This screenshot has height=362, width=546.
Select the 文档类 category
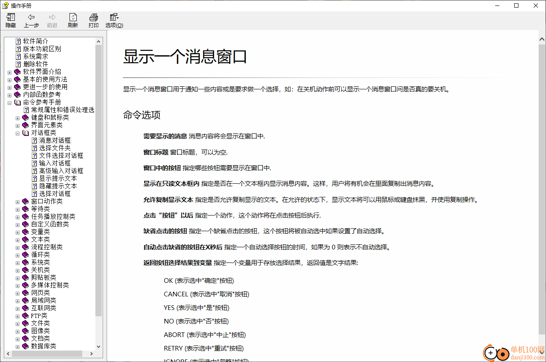40,338
